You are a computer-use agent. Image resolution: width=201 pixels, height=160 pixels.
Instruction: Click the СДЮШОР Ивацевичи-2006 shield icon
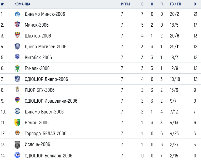click(17, 100)
